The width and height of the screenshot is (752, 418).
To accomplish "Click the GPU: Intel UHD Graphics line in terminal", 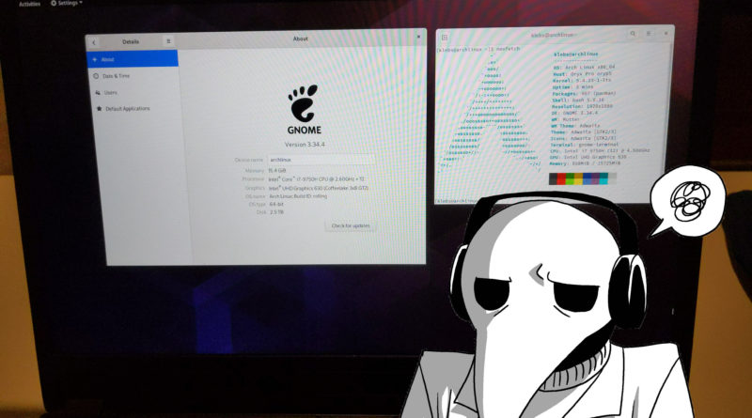I will (588, 157).
